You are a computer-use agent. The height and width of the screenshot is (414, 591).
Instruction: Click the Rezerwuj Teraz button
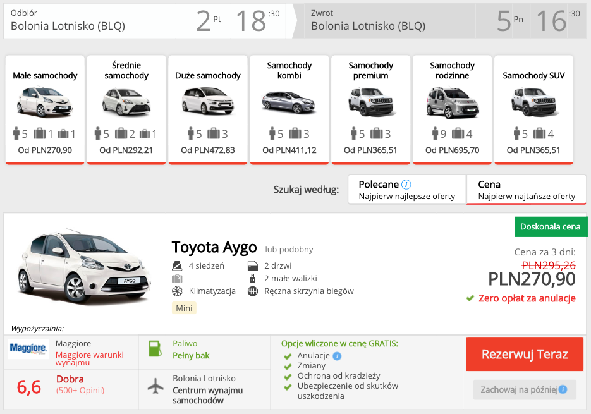pyautogui.click(x=525, y=354)
